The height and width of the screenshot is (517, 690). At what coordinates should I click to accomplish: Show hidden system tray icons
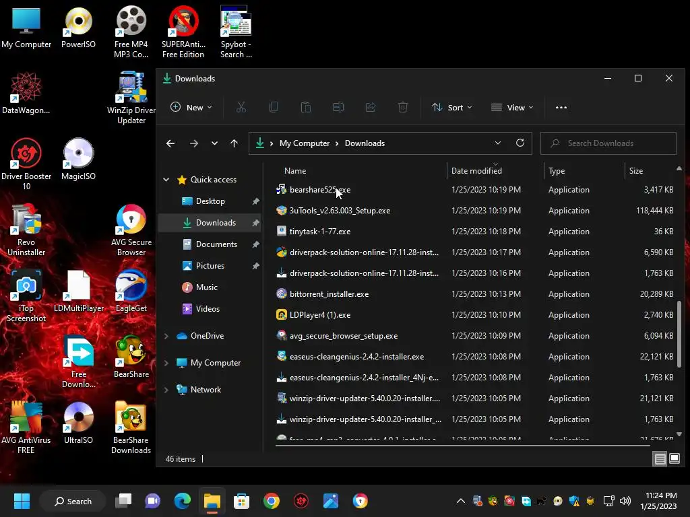pyautogui.click(x=460, y=501)
